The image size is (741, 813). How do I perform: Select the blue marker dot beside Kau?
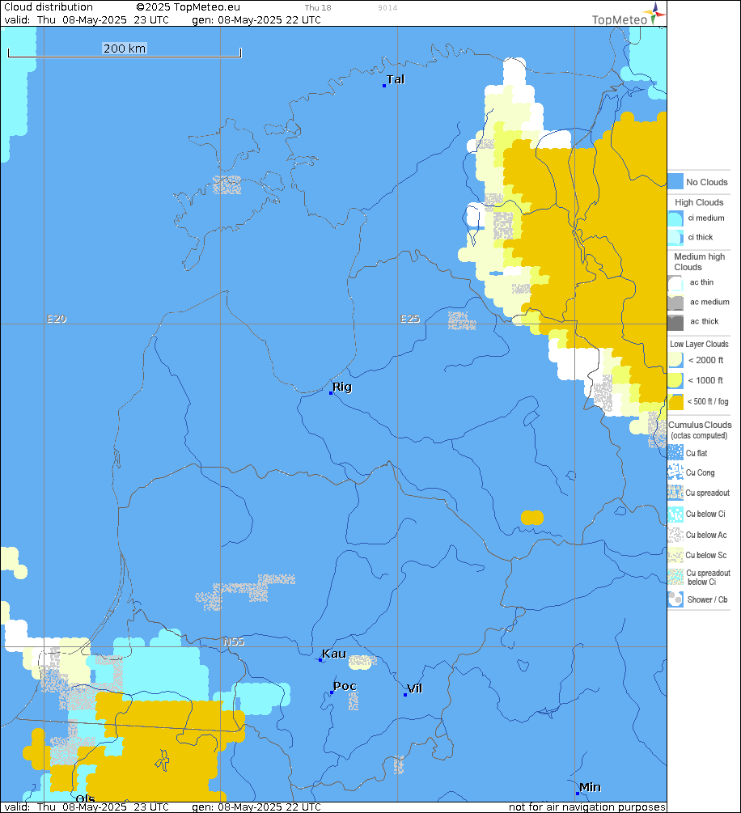[x=320, y=660]
